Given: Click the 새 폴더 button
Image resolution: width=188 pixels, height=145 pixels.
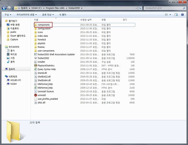Looking at the screenshot, I should pyautogui.click(x=63, y=15).
